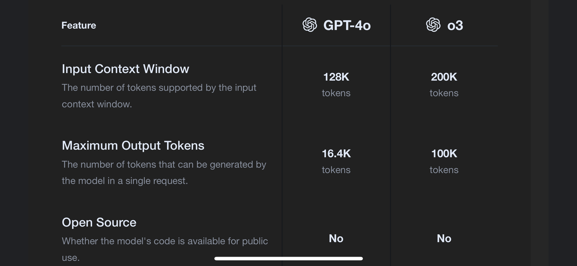The height and width of the screenshot is (266, 577).
Task: Click the Feature column header
Action: (x=78, y=25)
